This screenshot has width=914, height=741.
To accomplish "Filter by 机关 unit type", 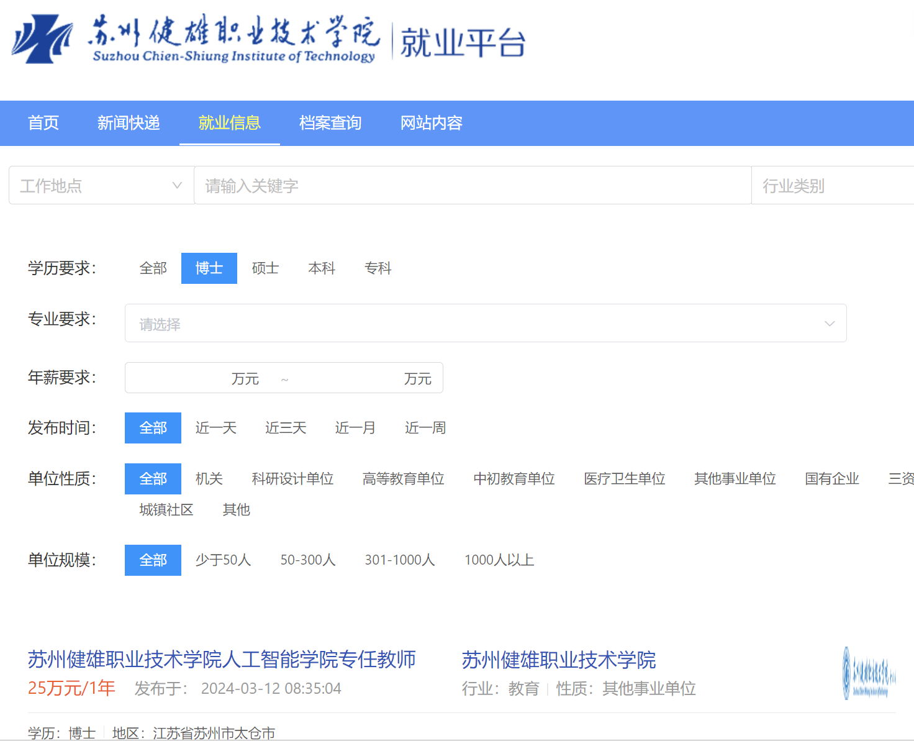I will (209, 479).
